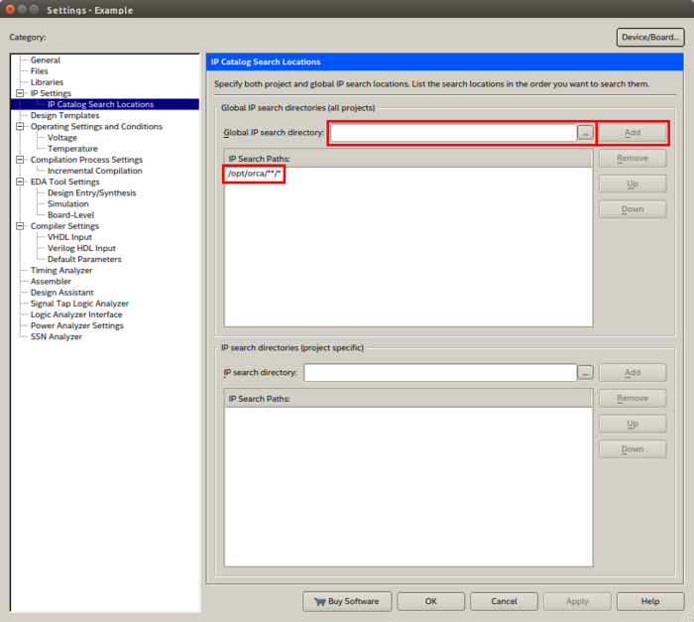Collapse the IP Settings tree node
This screenshot has width=694, height=622.
tap(20, 93)
